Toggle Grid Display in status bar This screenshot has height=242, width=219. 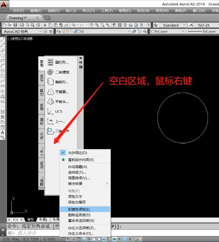click(x=78, y=239)
